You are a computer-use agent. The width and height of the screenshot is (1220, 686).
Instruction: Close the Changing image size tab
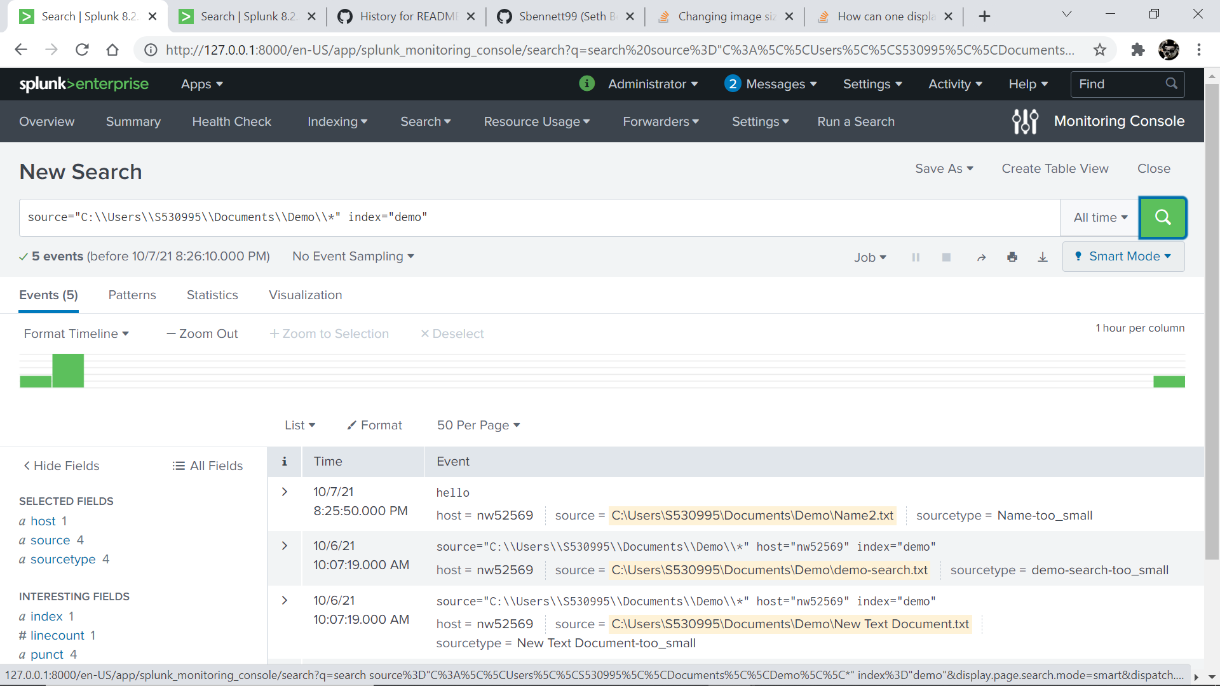pos(789,17)
